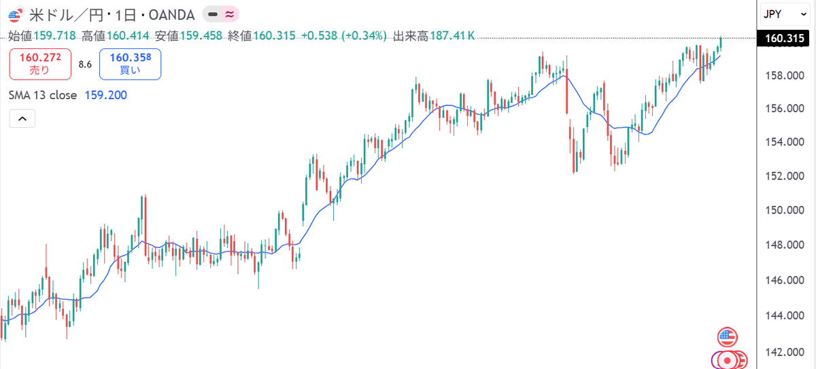The width and height of the screenshot is (816, 369).
Task: Click the pink approximately-equal indicator icon
Action: 230,14
